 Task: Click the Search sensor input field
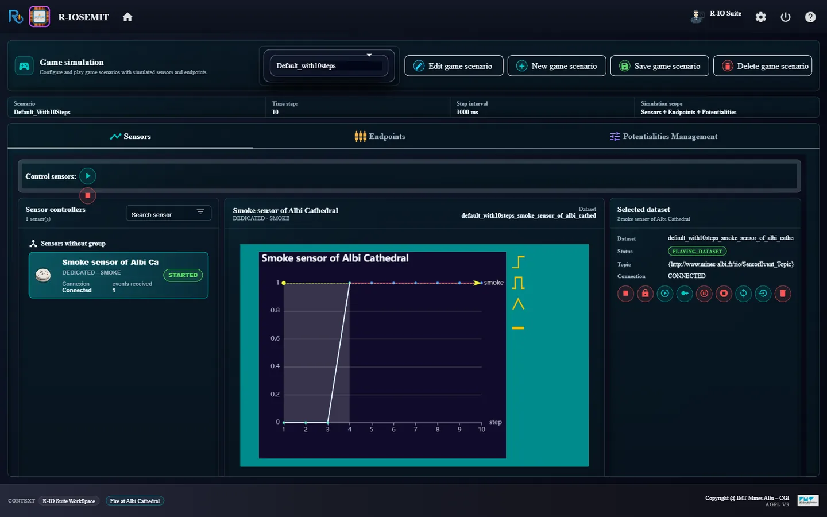(x=168, y=213)
